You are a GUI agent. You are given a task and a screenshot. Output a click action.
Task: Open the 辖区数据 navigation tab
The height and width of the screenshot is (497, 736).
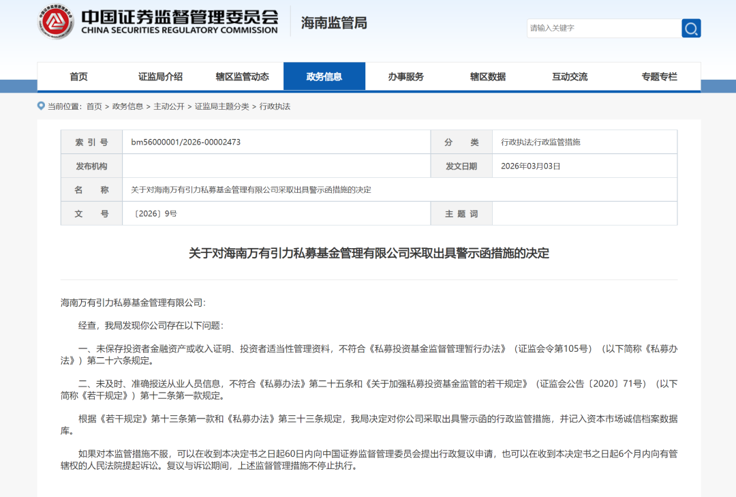click(x=488, y=76)
